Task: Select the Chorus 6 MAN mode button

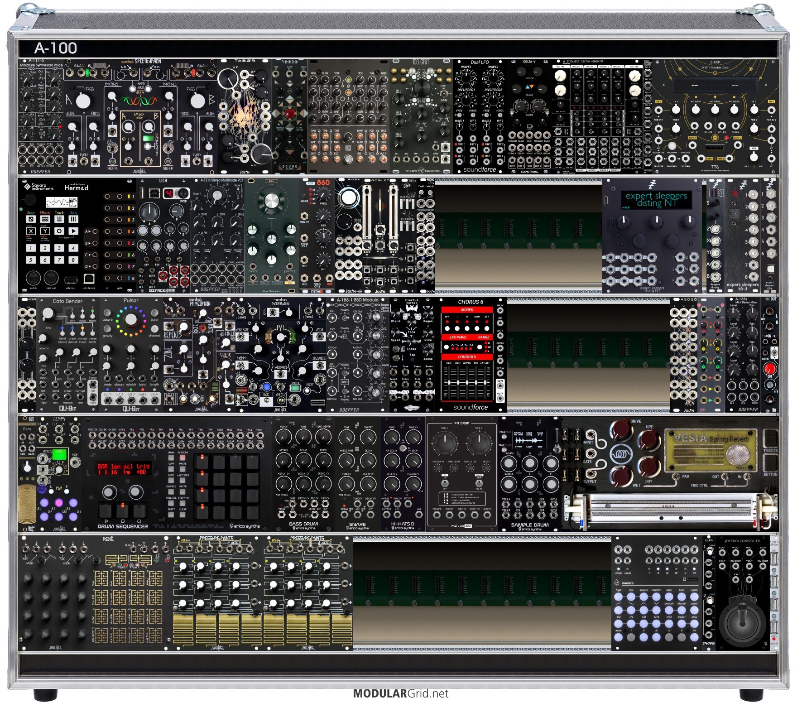Action: click(476, 328)
